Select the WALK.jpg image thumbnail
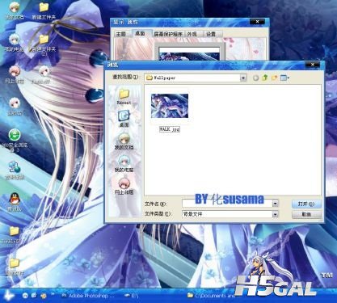337x303 pixels. (x=170, y=106)
